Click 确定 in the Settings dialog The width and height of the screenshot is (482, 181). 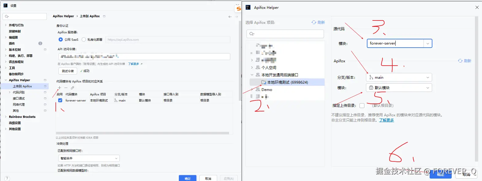click(x=188, y=178)
